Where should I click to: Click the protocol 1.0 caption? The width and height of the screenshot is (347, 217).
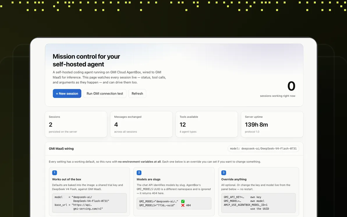coord(252,132)
